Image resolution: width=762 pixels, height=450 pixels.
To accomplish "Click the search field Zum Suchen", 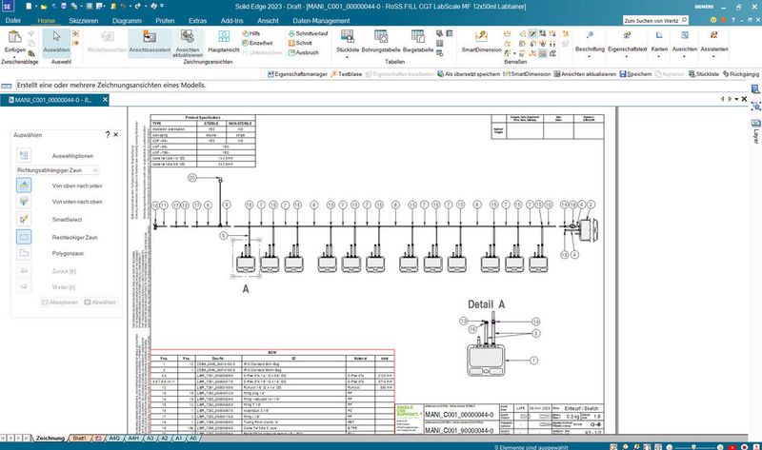I will [x=652, y=20].
